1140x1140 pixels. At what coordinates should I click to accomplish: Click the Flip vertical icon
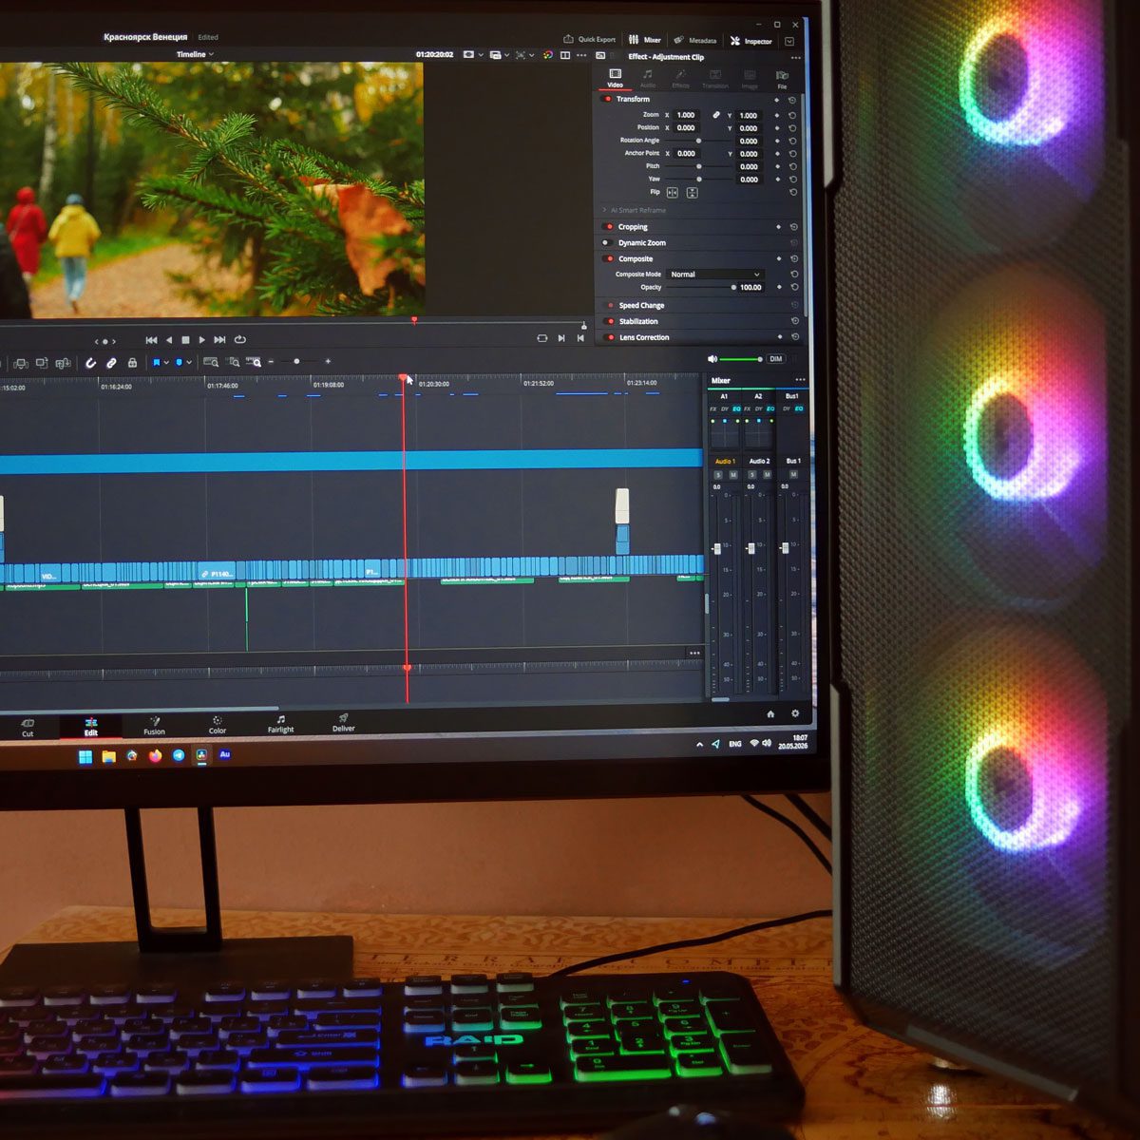tap(692, 193)
